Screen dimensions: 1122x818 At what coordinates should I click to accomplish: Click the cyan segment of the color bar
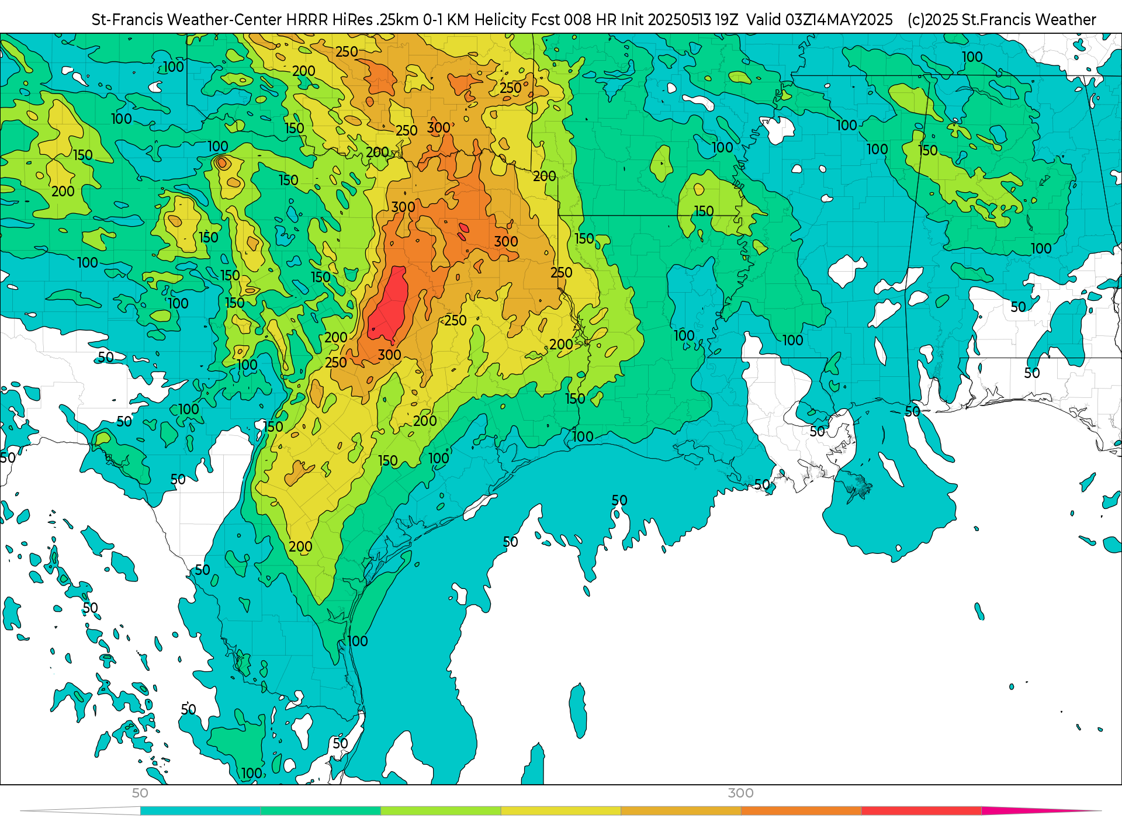[x=200, y=810]
